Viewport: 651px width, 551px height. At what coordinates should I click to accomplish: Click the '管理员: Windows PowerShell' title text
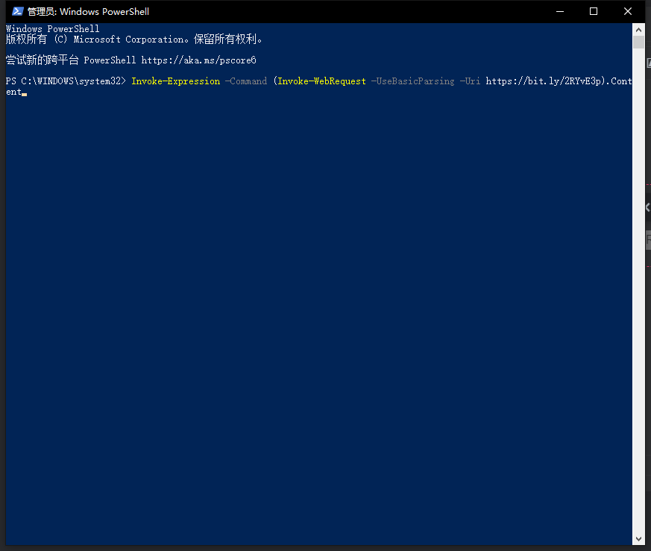88,11
